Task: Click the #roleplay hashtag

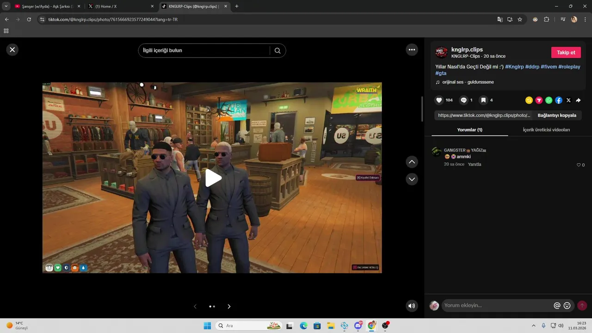Action: [569, 67]
